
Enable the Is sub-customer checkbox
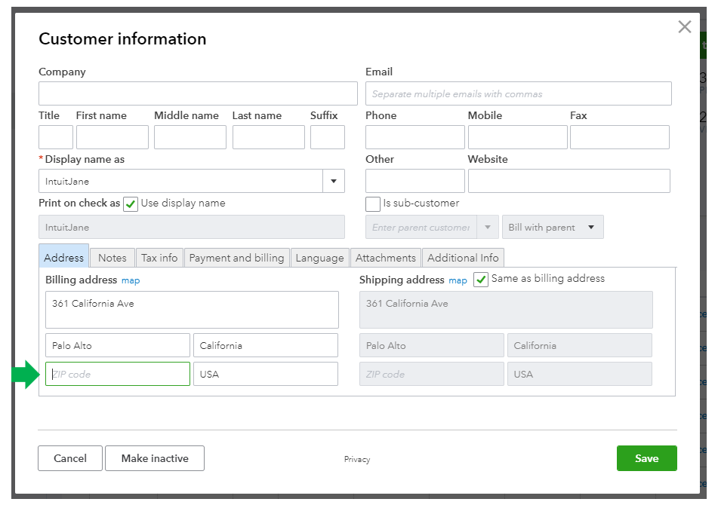pyautogui.click(x=373, y=204)
